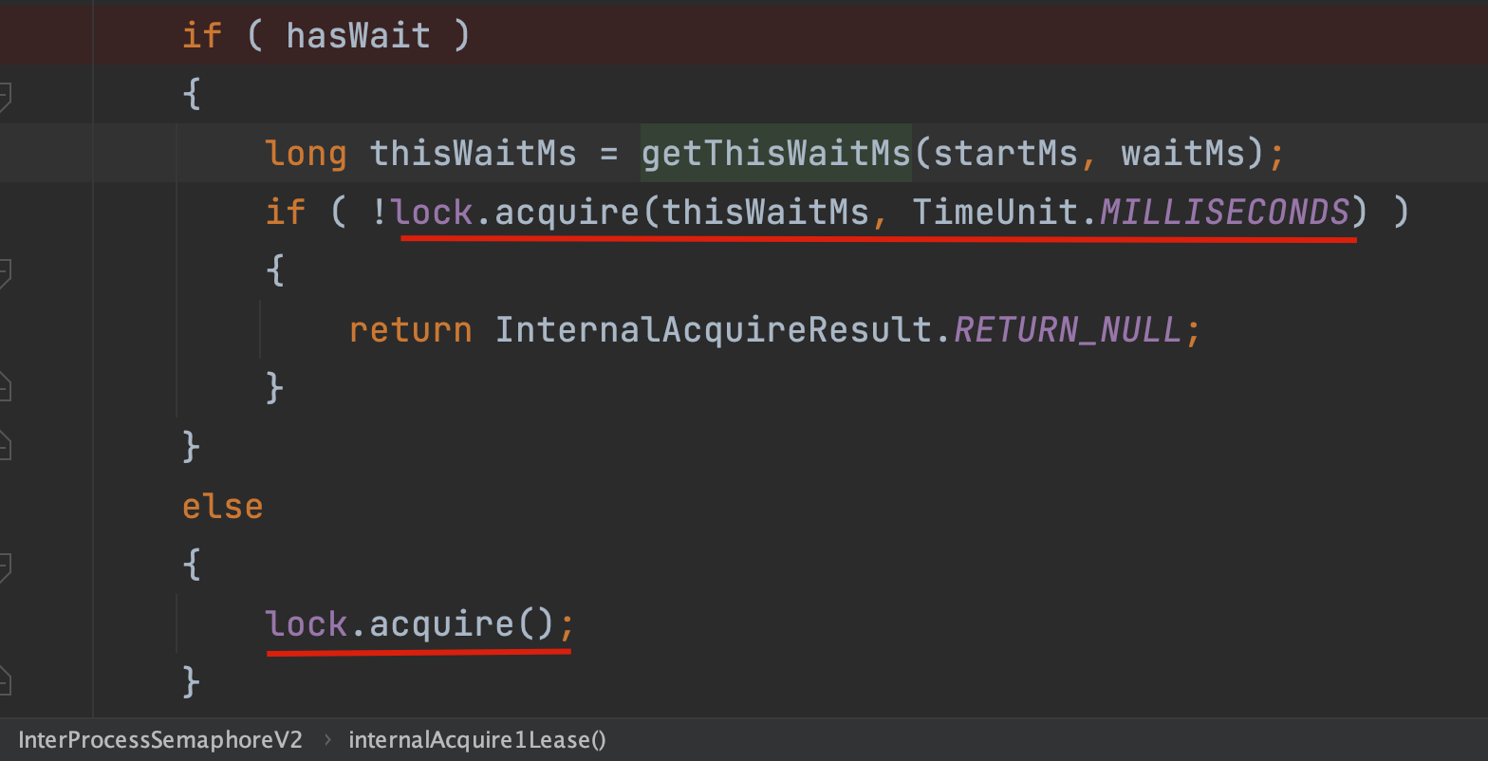Click the thisWaitMs variable declaration name
This screenshot has width=1488, height=761.
tap(473, 153)
